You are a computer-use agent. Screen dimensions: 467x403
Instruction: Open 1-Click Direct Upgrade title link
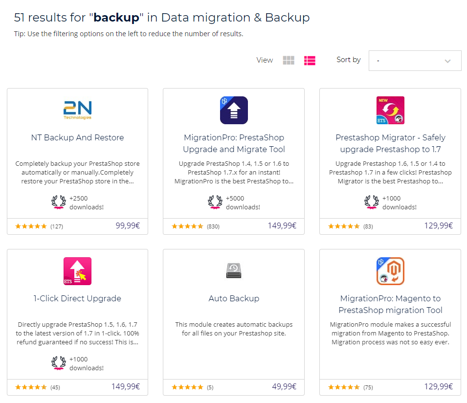pos(77,298)
